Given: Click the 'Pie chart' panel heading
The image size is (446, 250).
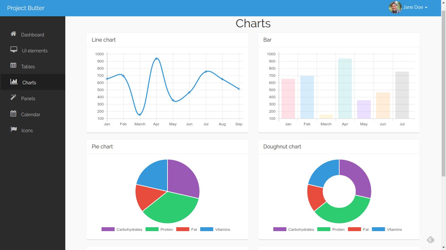Looking at the screenshot, I should click(x=102, y=146).
